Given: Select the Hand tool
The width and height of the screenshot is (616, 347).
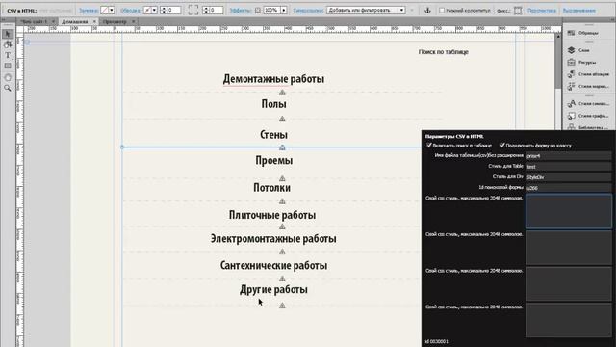Looking at the screenshot, I should pos(8,77).
